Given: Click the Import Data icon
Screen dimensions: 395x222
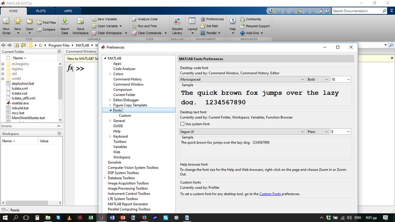Looking at the screenshot, I should coord(65,21).
